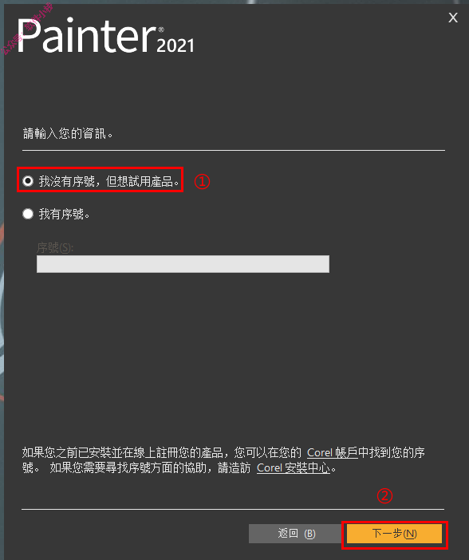
Task: Click the 2021 version number in logo
Action: [175, 45]
